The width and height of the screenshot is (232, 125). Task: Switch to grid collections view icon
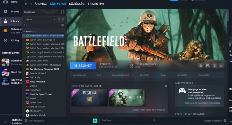(63, 12)
